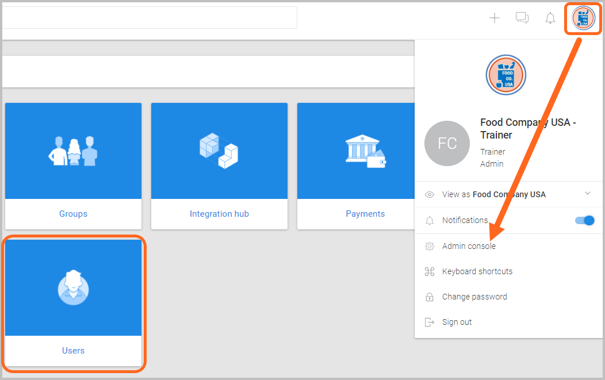Choose Change password in the profile menu
The image size is (605, 380).
tap(474, 296)
